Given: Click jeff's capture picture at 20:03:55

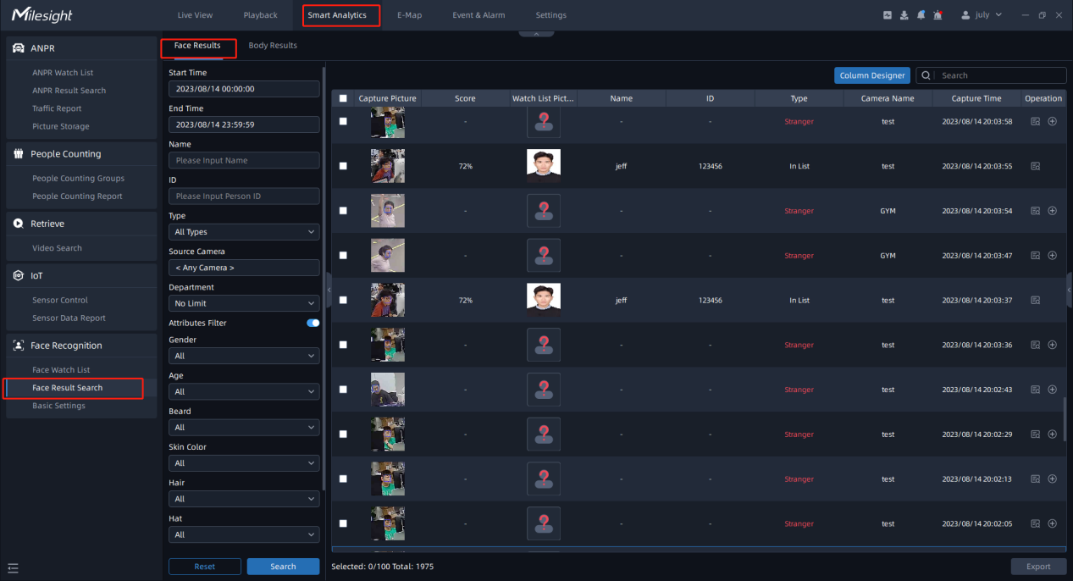Looking at the screenshot, I should (387, 166).
